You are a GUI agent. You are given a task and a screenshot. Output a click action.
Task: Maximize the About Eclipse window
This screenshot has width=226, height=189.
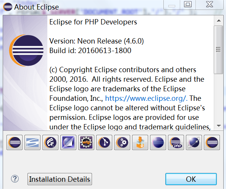pyautogui.click(x=188, y=4)
